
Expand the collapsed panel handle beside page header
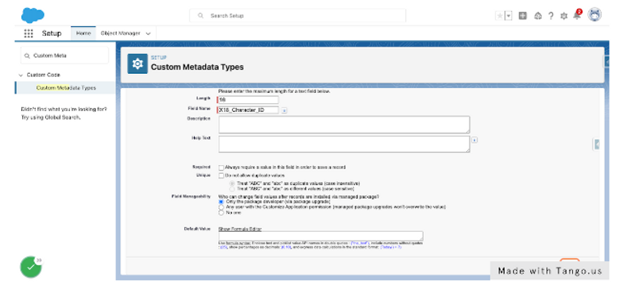click(606, 62)
